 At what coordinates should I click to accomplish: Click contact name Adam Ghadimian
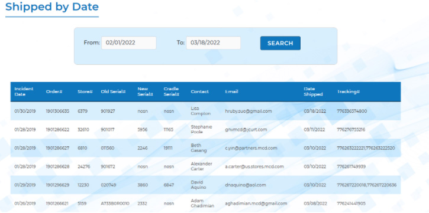202,204
